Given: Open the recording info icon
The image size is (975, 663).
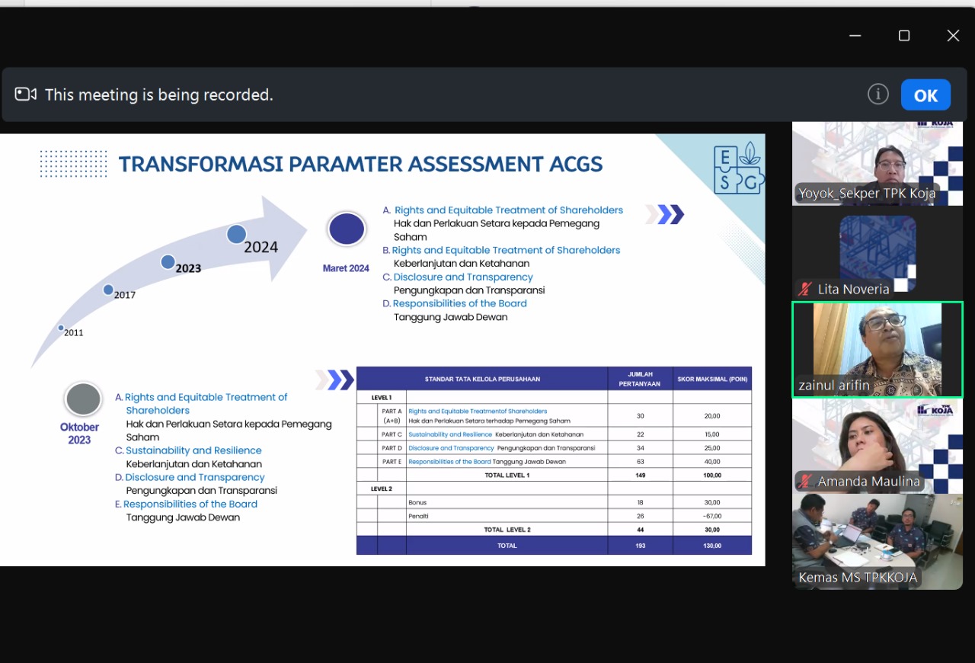Looking at the screenshot, I should (x=877, y=94).
